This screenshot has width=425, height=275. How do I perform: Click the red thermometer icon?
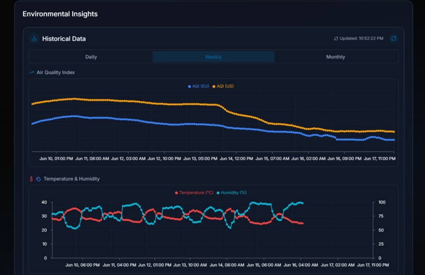pyautogui.click(x=31, y=179)
